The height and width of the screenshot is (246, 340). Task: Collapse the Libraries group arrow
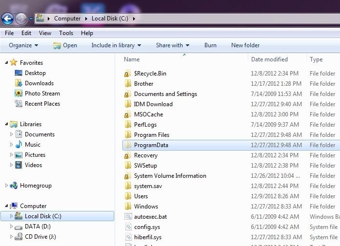pyautogui.click(x=6, y=124)
